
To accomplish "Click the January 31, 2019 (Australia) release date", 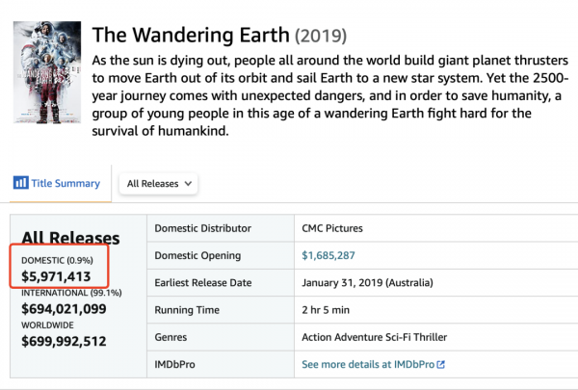I will 367,283.
